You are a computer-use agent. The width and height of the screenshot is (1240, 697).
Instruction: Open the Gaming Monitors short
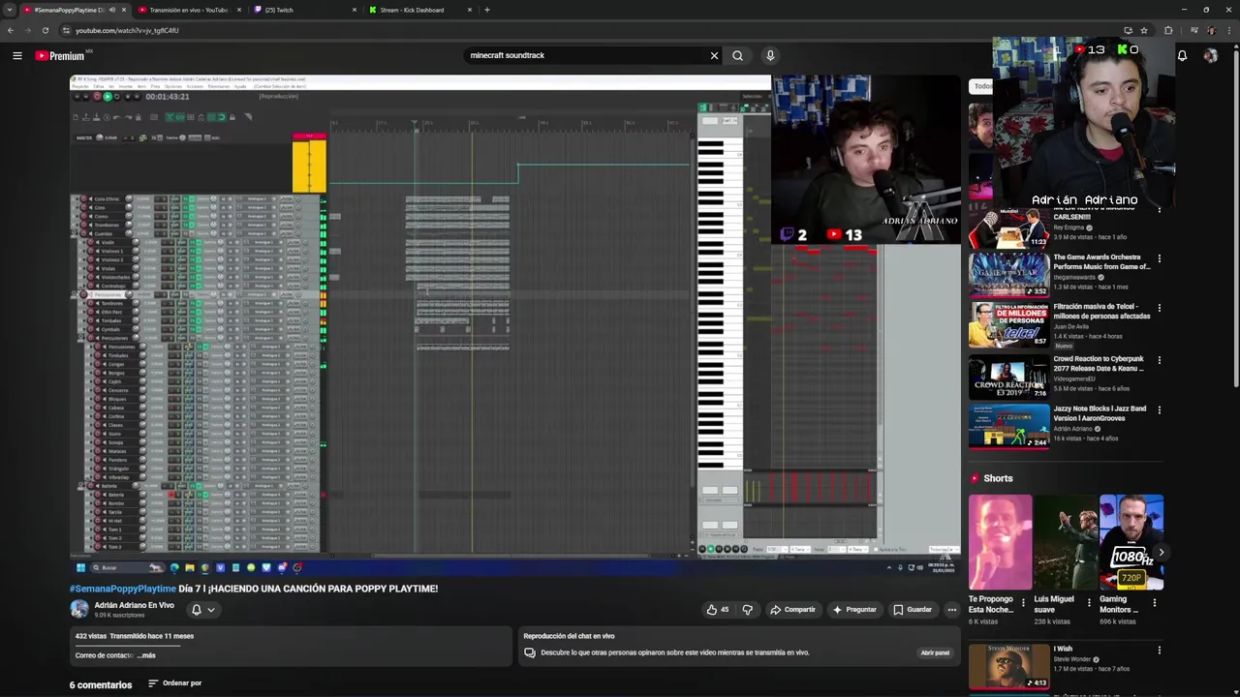click(1131, 542)
